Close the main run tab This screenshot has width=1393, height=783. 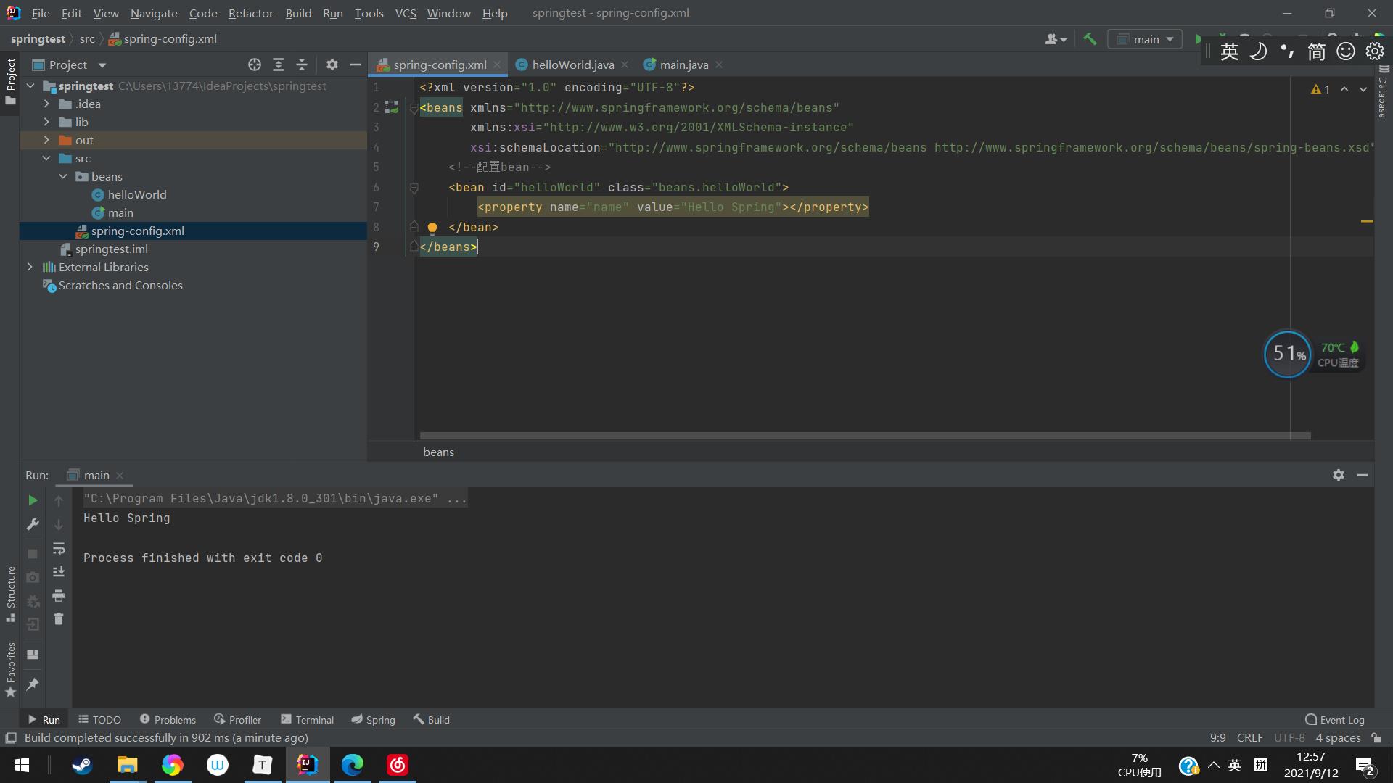pos(120,476)
